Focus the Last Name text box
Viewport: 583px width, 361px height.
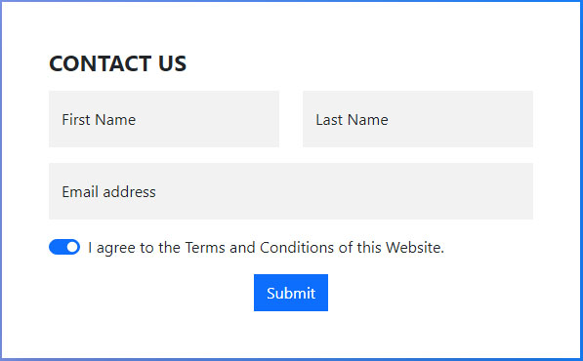tap(418, 119)
